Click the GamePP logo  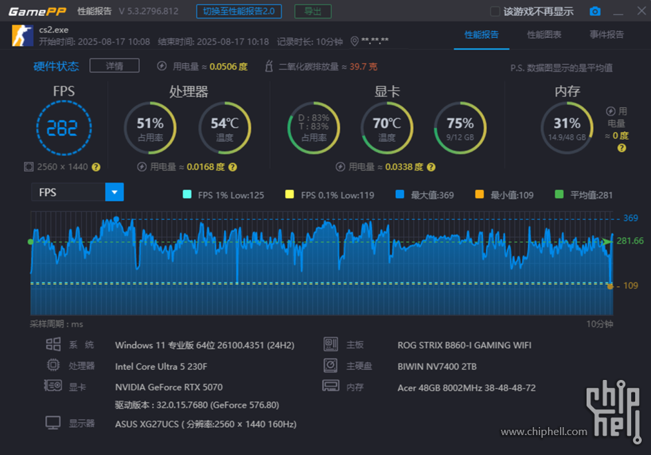37,12
